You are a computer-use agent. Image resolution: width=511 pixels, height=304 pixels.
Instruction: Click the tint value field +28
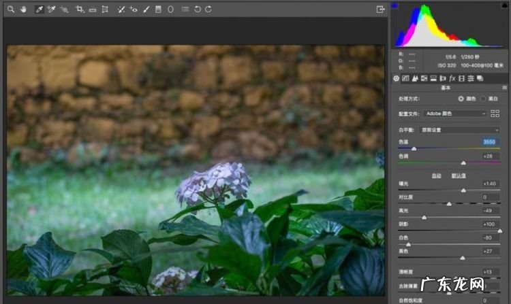[x=490, y=156]
